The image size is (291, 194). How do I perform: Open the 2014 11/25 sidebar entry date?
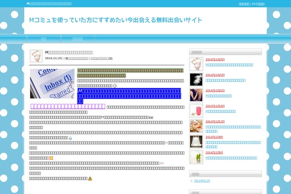(x=215, y=60)
